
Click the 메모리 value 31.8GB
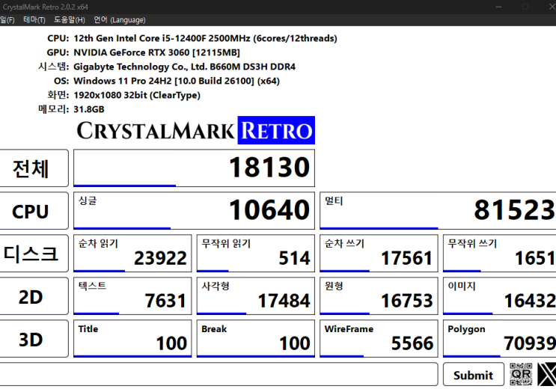click(89, 109)
